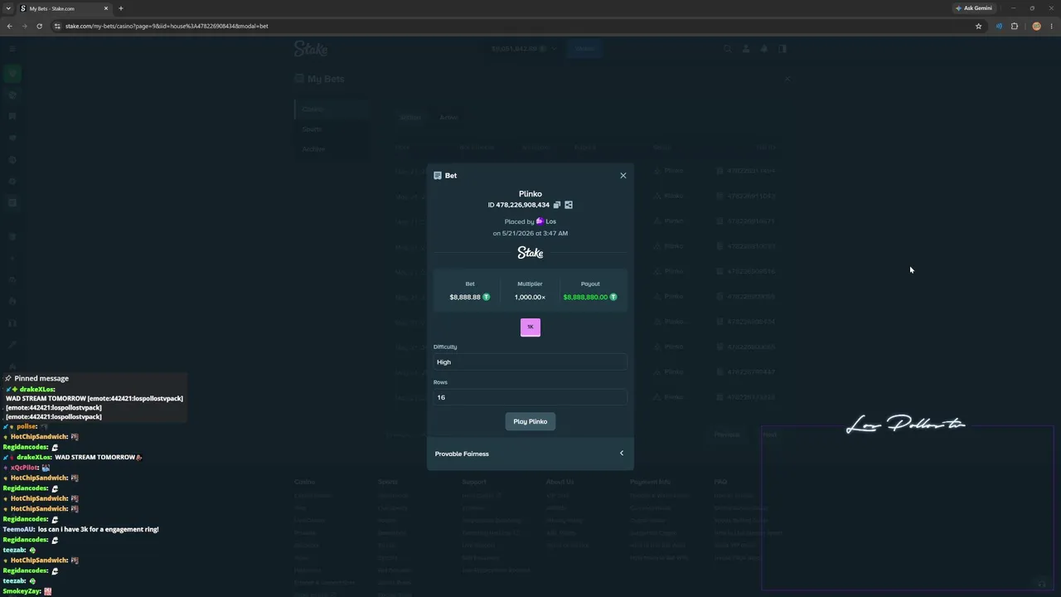Image resolution: width=1061 pixels, height=597 pixels.
Task: Click the Stake logo inside the bet modal
Action: pos(530,252)
